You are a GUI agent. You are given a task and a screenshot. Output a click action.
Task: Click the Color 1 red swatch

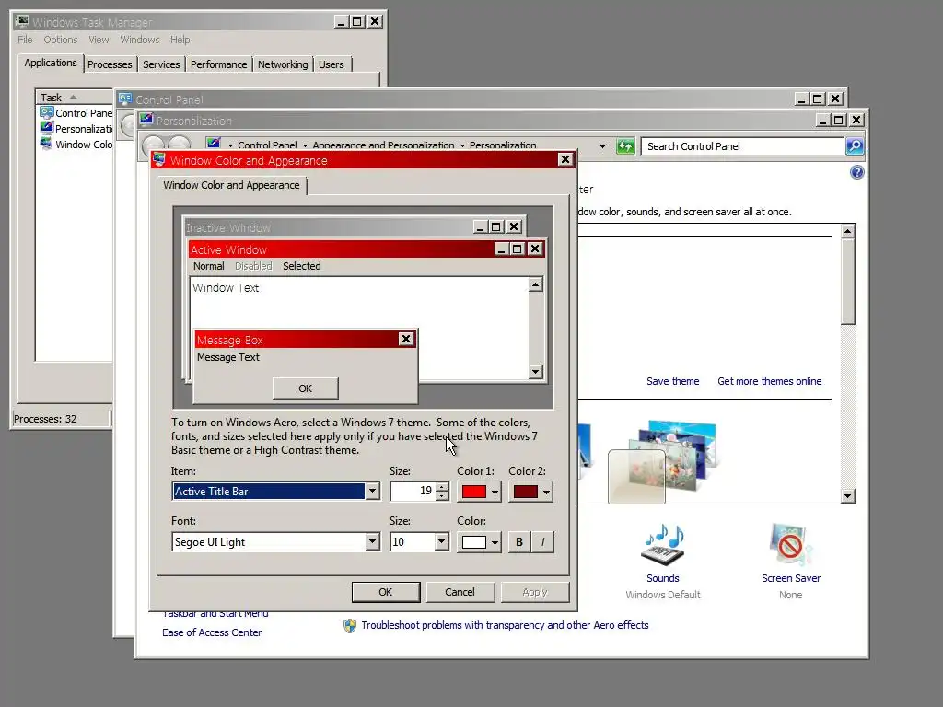(474, 492)
